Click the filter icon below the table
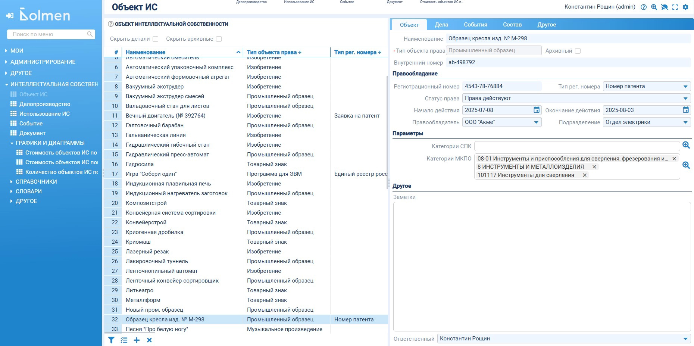Image resolution: width=694 pixels, height=346 pixels. pos(111,340)
